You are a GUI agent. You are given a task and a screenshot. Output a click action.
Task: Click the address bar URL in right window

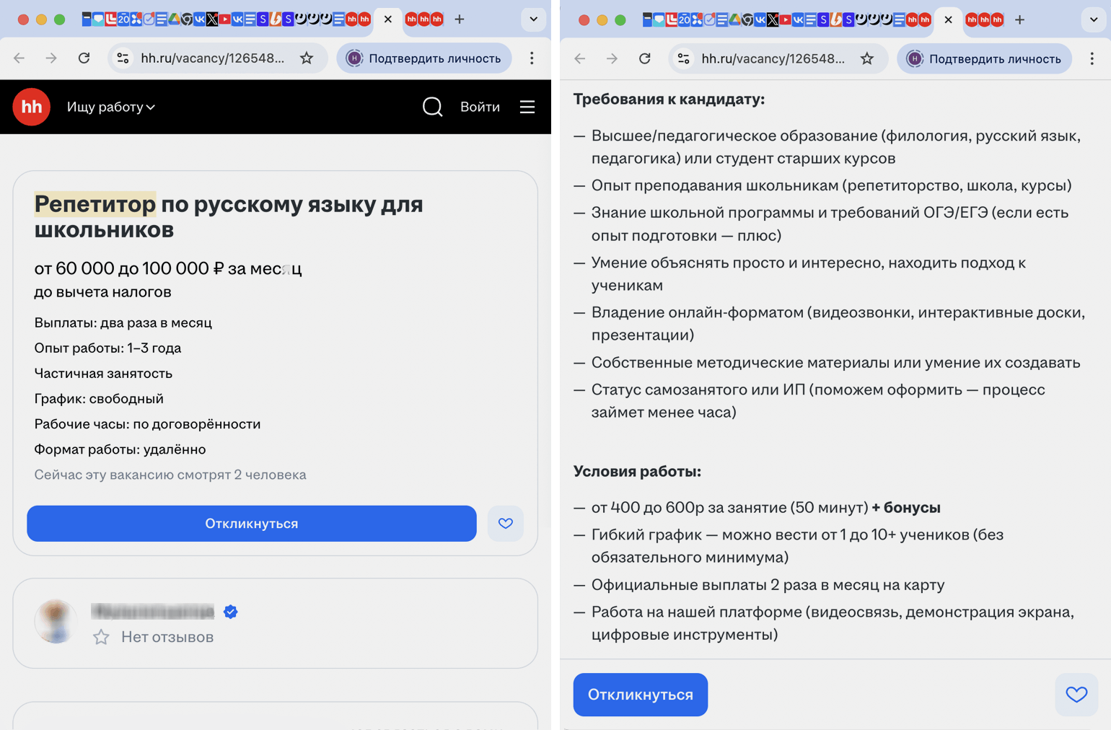coord(772,58)
